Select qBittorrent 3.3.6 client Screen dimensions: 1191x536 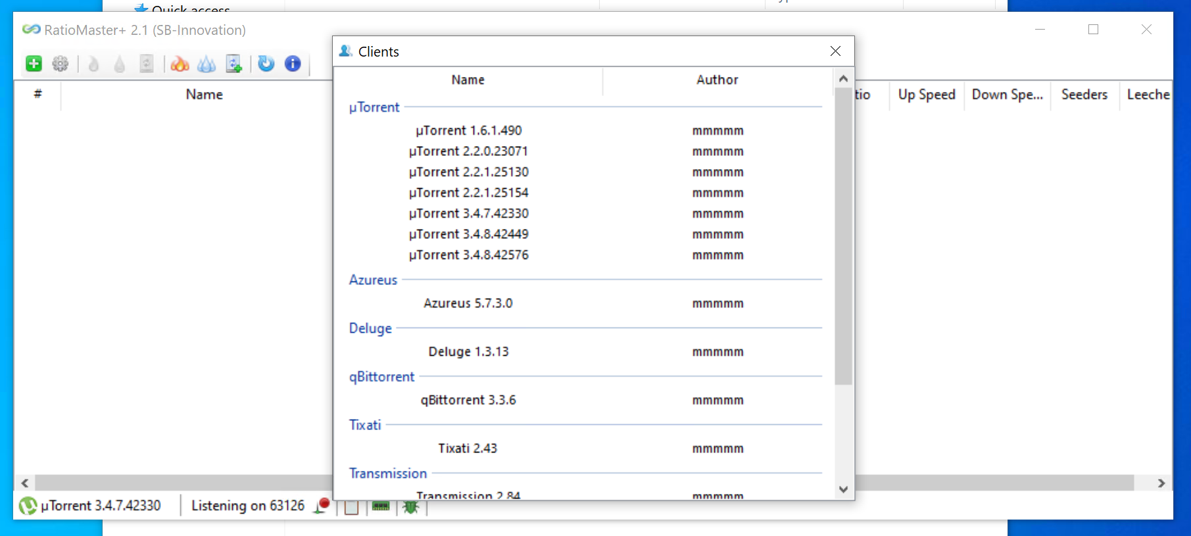click(468, 400)
